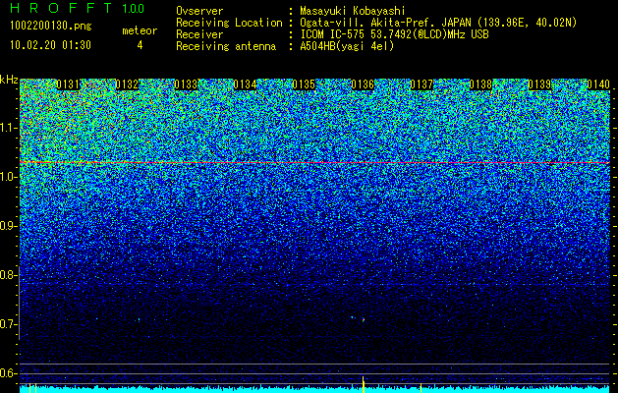Image resolution: width=618 pixels, height=393 pixels.
Task: Click the 0.9 frequency axis label
Action: pyautogui.click(x=8, y=226)
